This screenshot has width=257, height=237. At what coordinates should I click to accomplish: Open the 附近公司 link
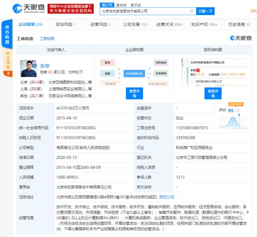(x=167, y=197)
